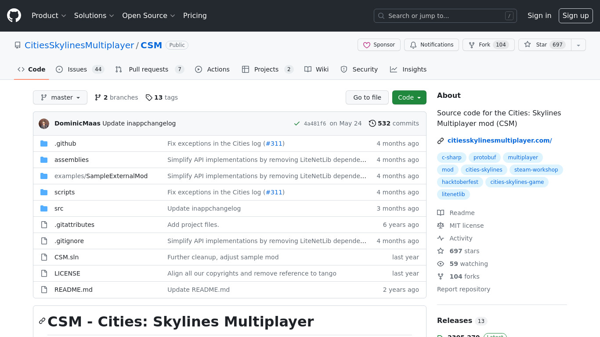Click the Pricing link
This screenshot has width=600, height=337.
tap(195, 16)
